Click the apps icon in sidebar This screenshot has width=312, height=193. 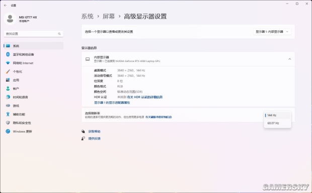point(8,80)
